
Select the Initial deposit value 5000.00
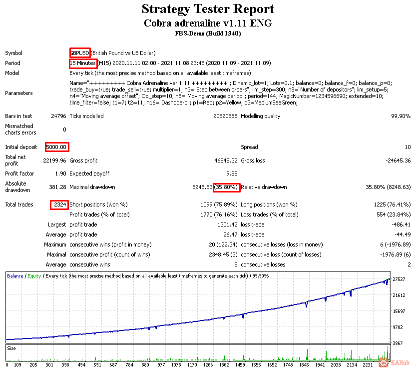[x=56, y=147]
